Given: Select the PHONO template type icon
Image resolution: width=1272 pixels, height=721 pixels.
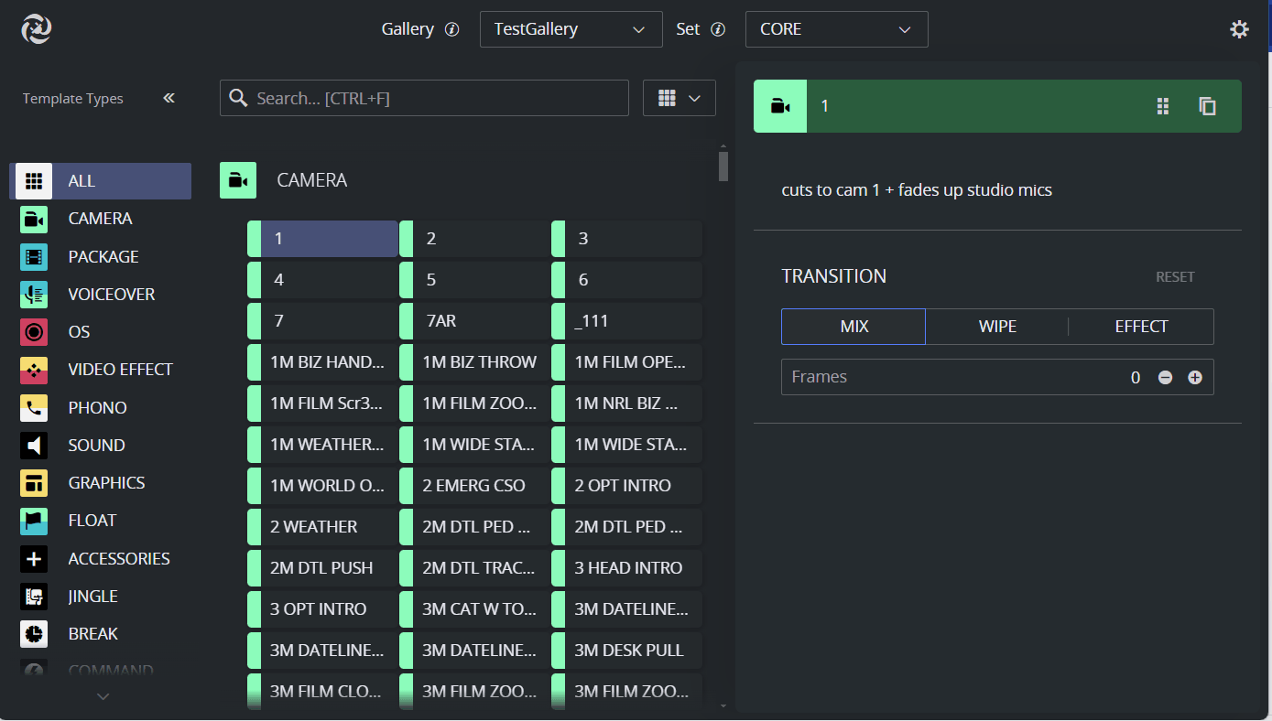Looking at the screenshot, I should (34, 408).
